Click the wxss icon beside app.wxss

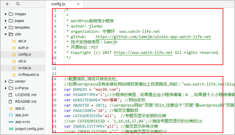(x=11, y=122)
